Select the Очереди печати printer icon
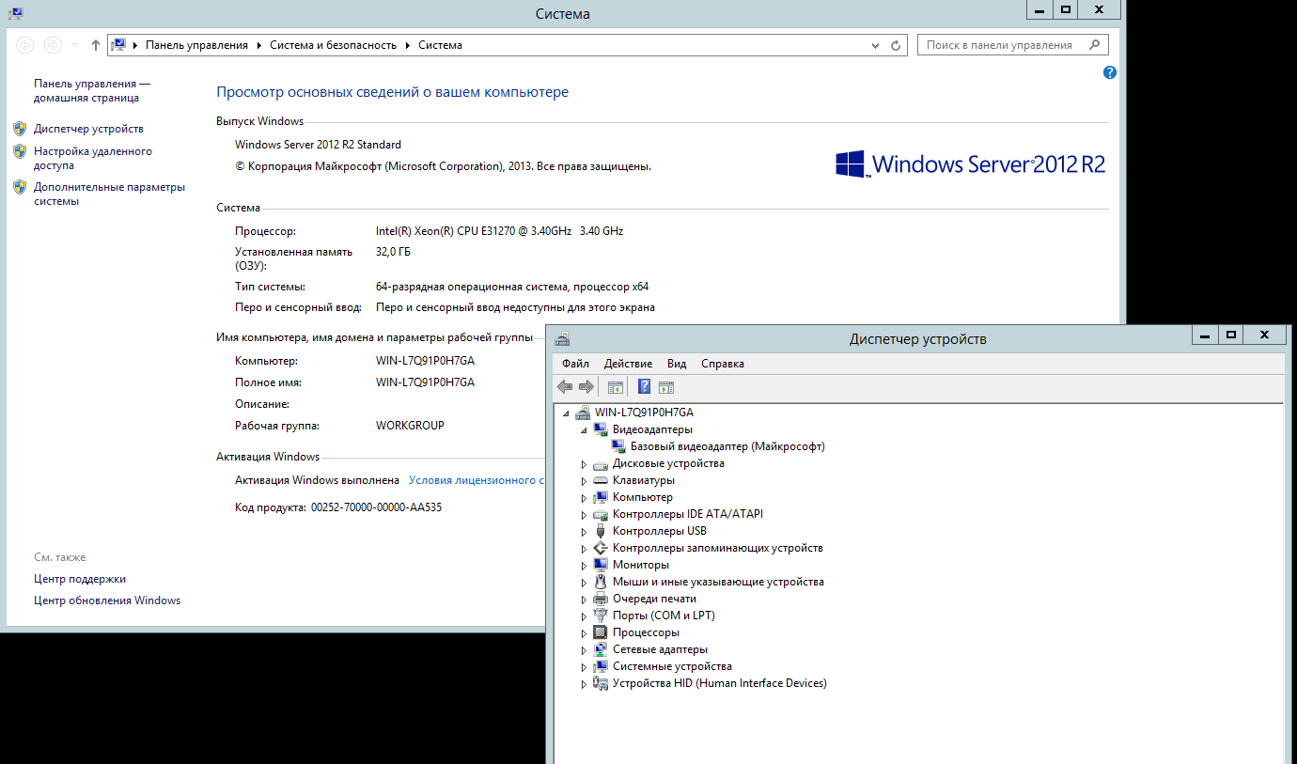1297x764 pixels. (x=601, y=599)
